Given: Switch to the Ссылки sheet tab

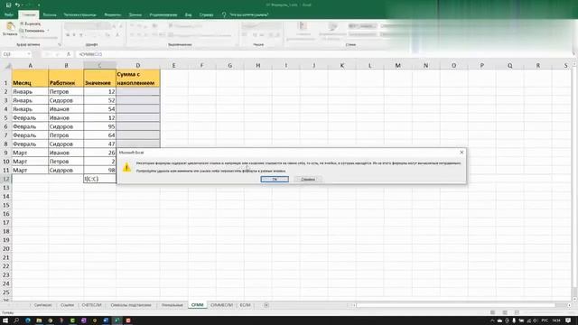Looking at the screenshot, I should [x=67, y=305].
